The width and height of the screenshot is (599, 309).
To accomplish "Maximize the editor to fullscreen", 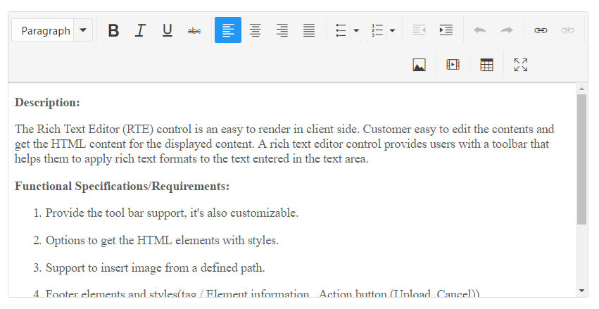I will tap(520, 65).
